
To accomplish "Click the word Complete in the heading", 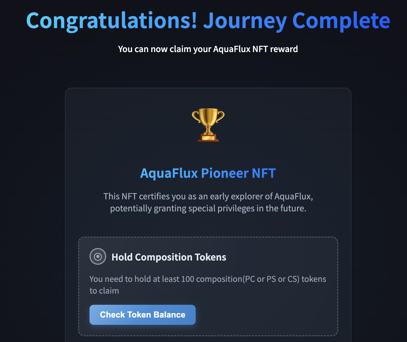I will click(341, 21).
